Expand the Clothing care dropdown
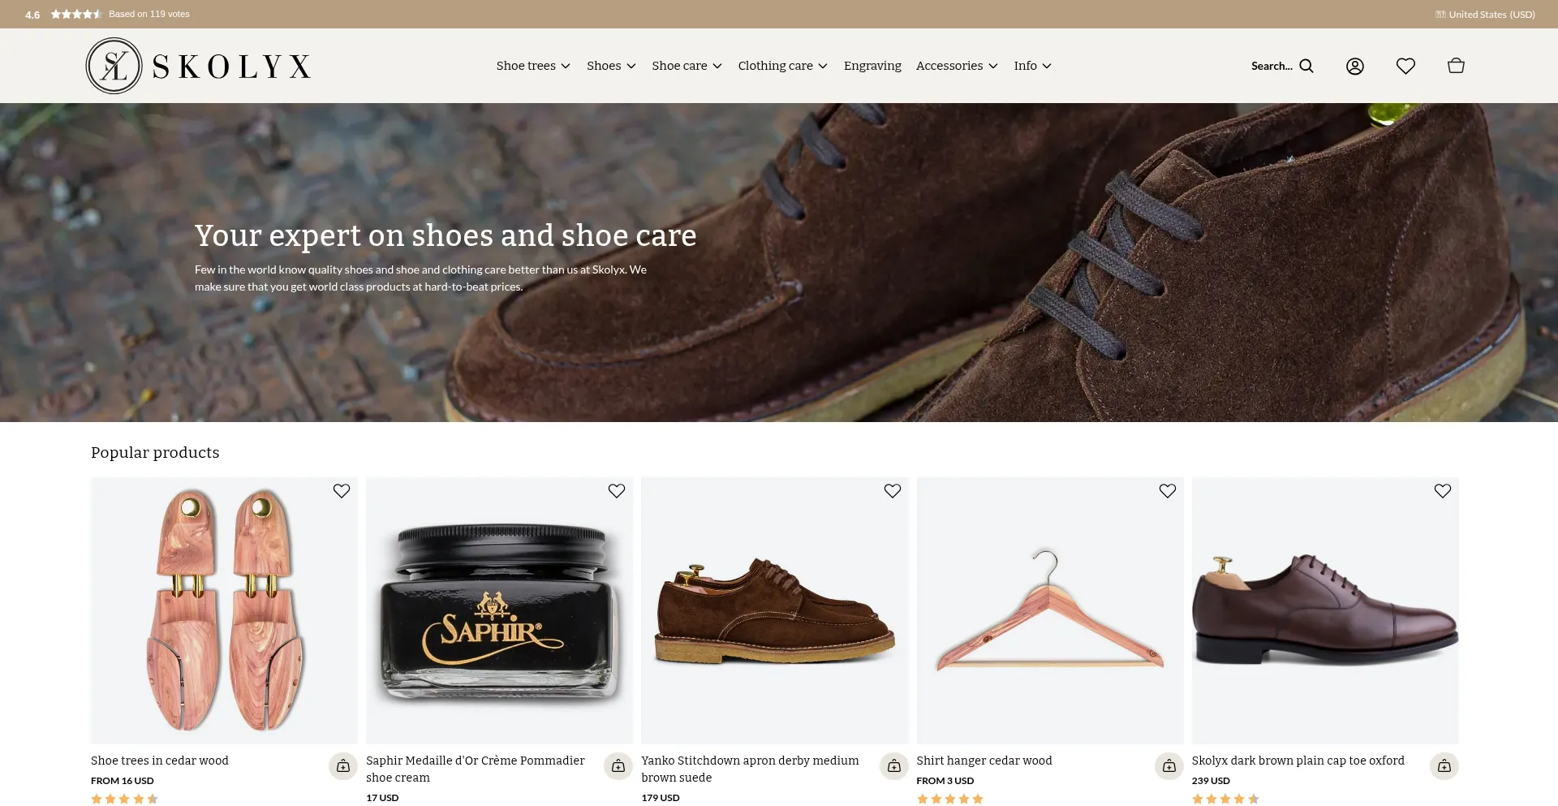The image size is (1558, 806). click(x=782, y=66)
